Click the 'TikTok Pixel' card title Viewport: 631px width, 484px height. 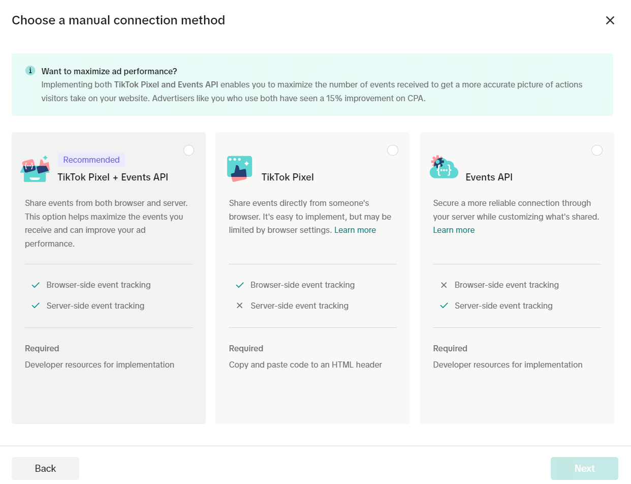pos(288,177)
